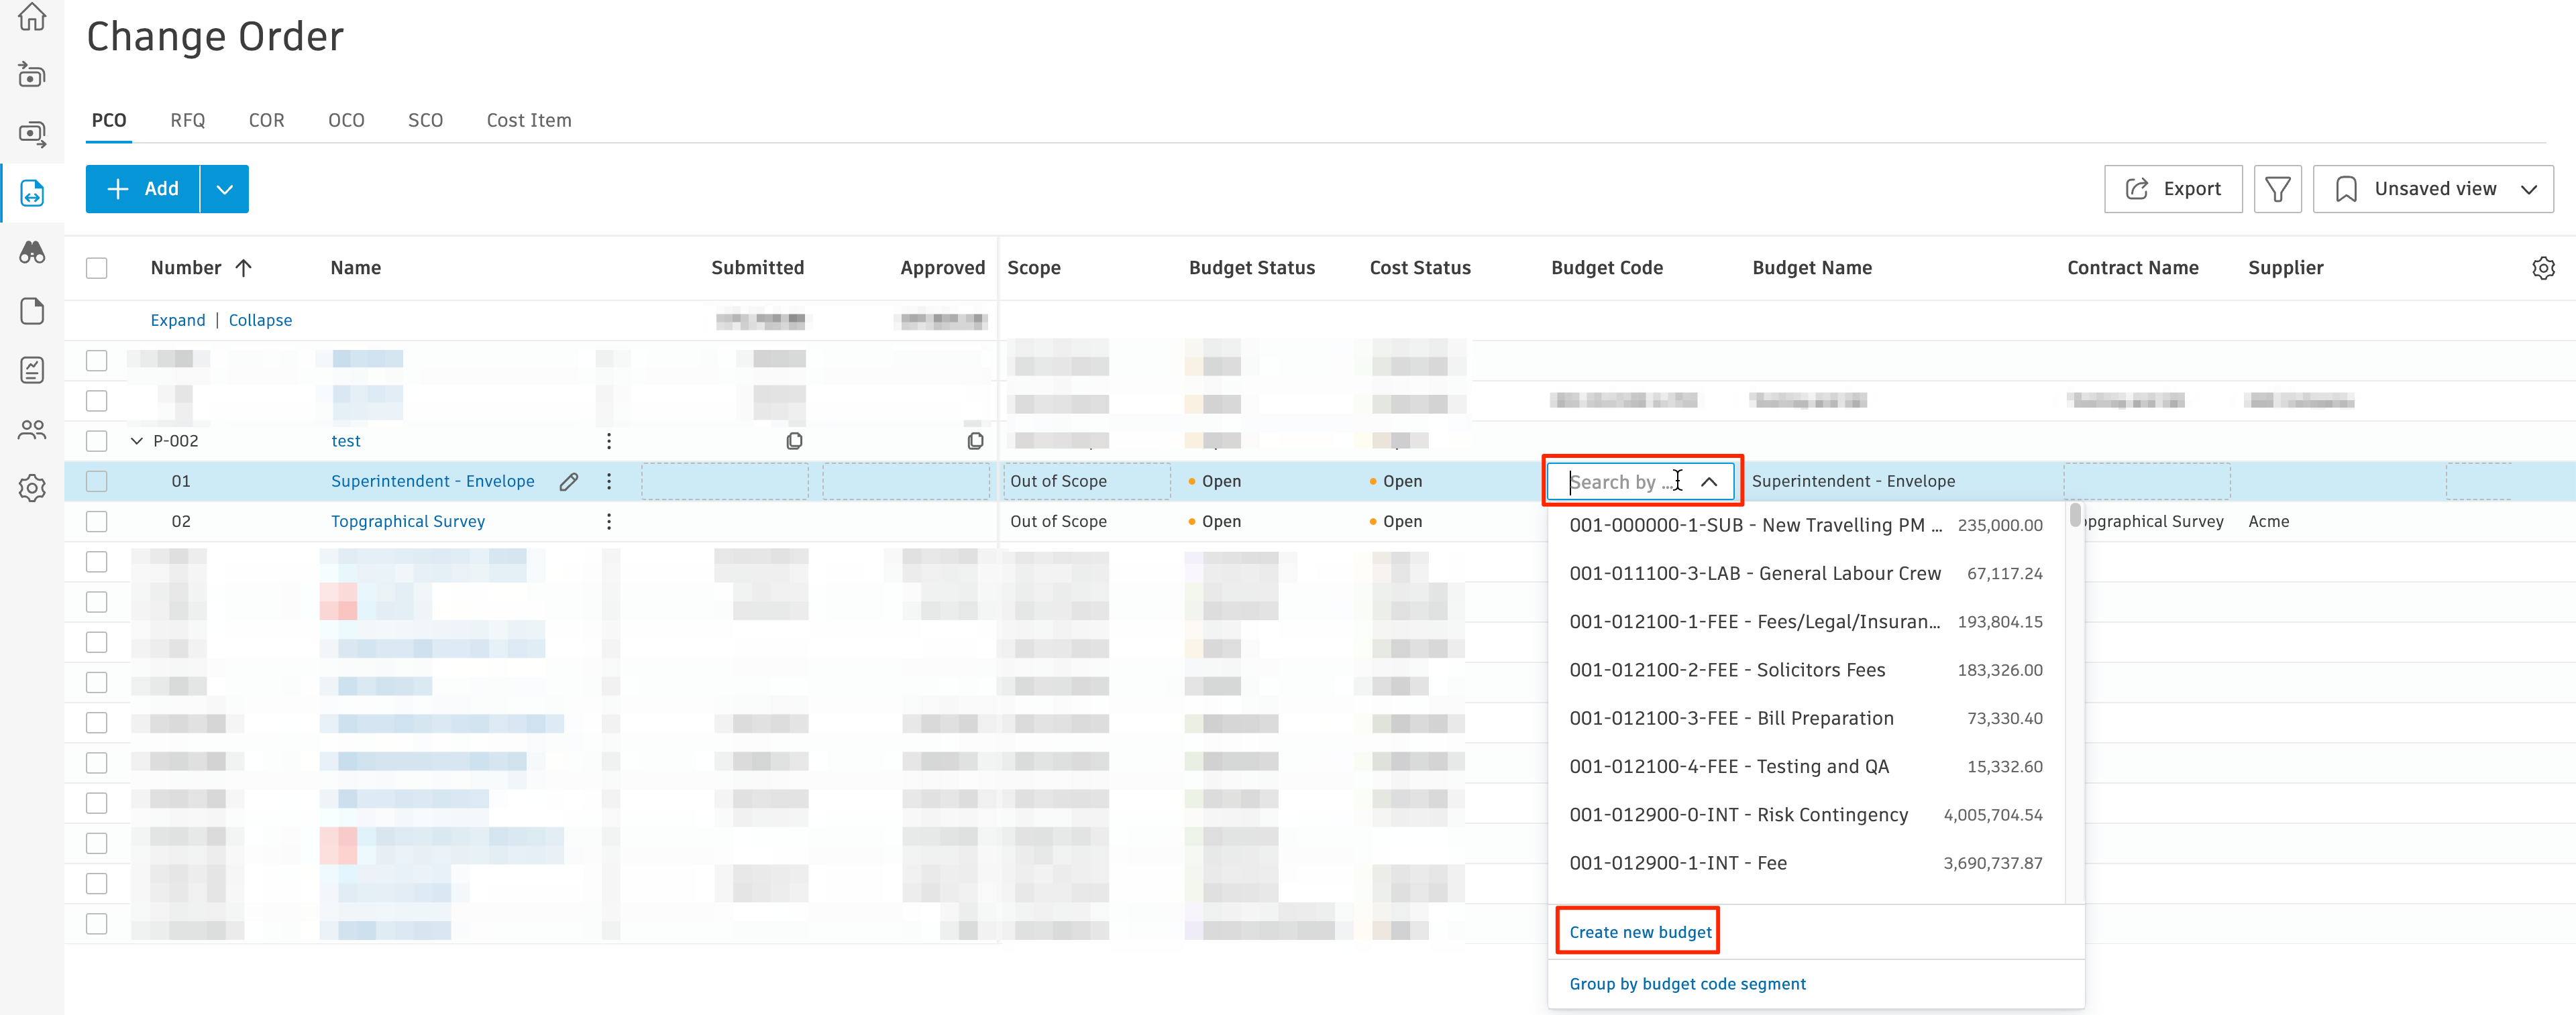Image resolution: width=2576 pixels, height=1015 pixels.
Task: Click copy icon in P-002 Submitted column
Action: [x=794, y=440]
